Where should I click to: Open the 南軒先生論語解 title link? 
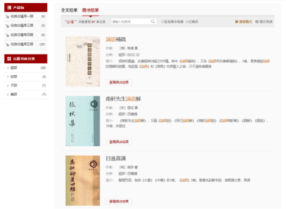[x=123, y=99]
